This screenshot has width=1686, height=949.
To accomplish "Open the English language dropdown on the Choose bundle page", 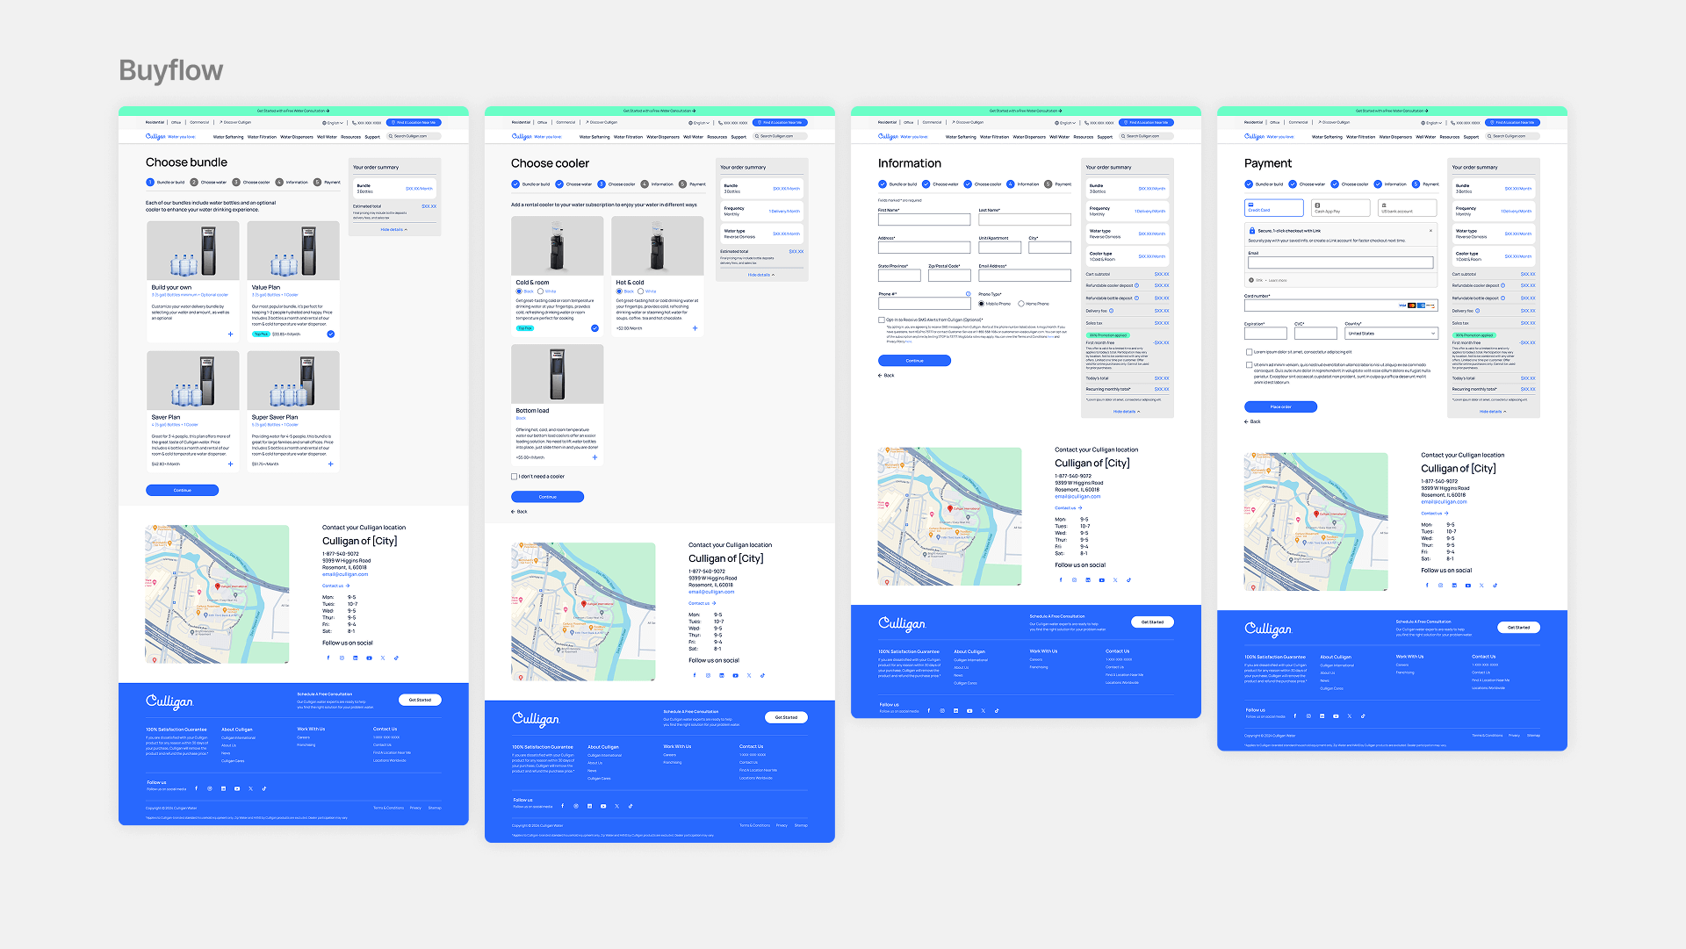I will click(x=335, y=123).
